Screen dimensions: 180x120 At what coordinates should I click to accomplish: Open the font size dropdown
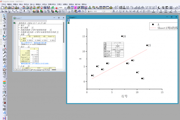(111, 11)
